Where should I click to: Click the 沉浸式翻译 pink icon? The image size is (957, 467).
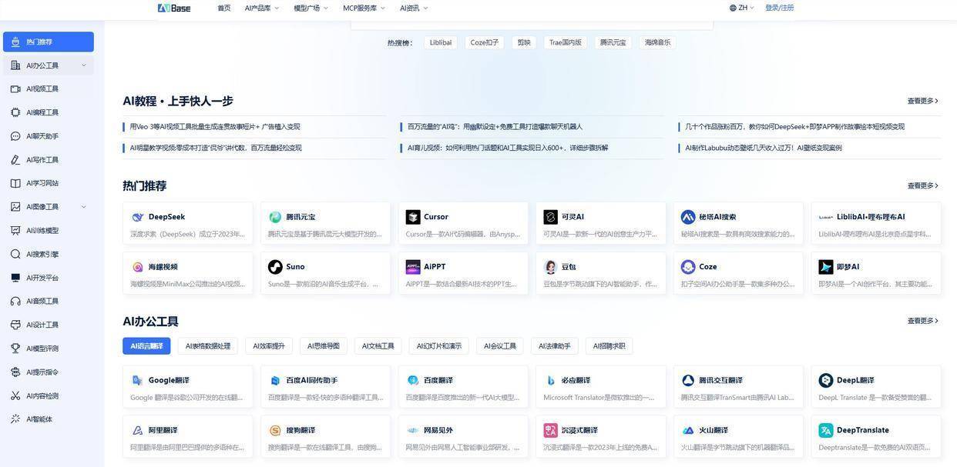pyautogui.click(x=550, y=430)
